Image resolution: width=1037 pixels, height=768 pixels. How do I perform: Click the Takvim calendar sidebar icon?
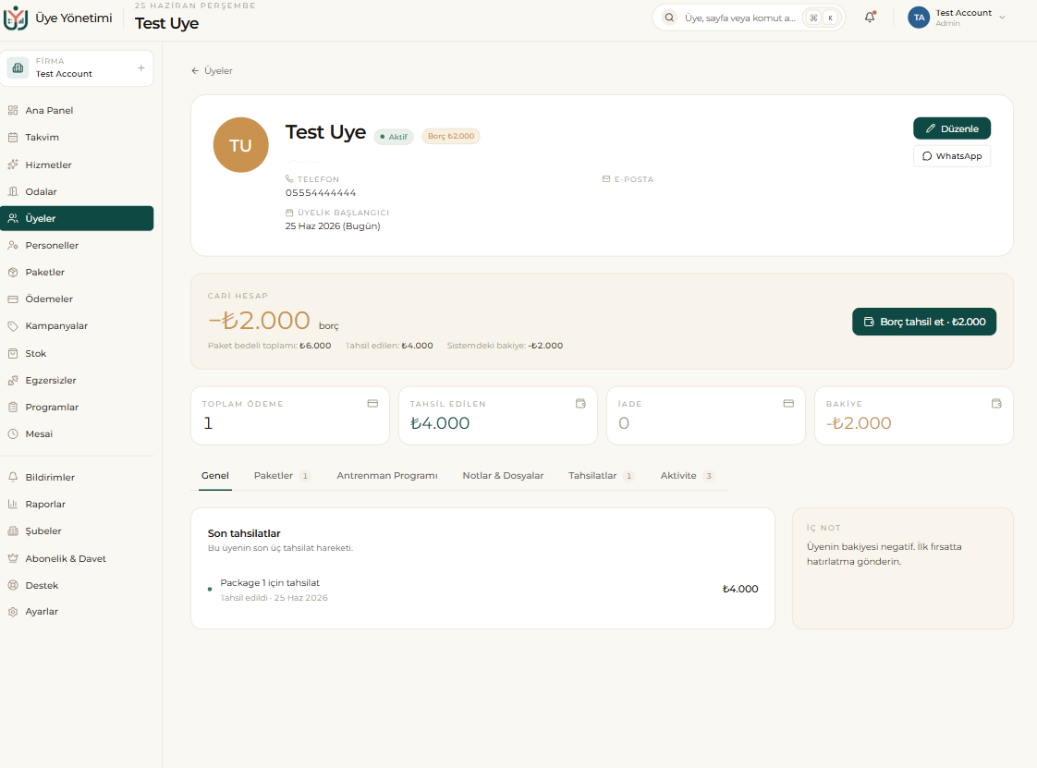click(13, 138)
